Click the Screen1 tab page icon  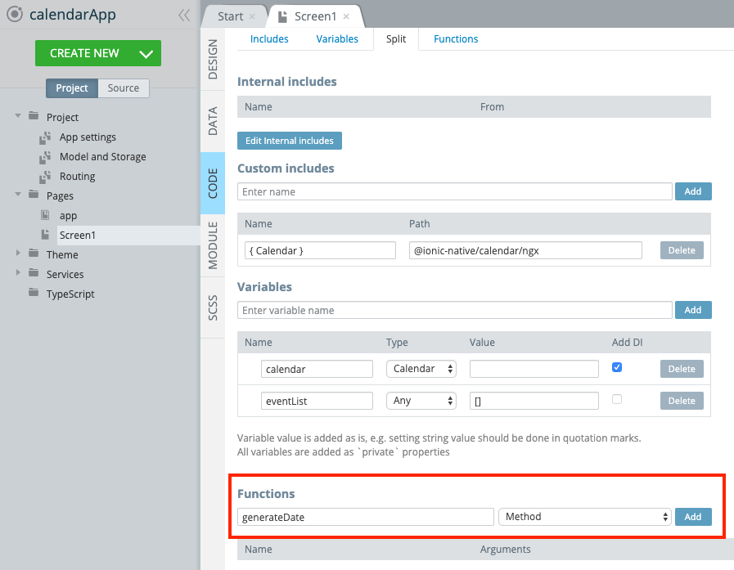282,17
